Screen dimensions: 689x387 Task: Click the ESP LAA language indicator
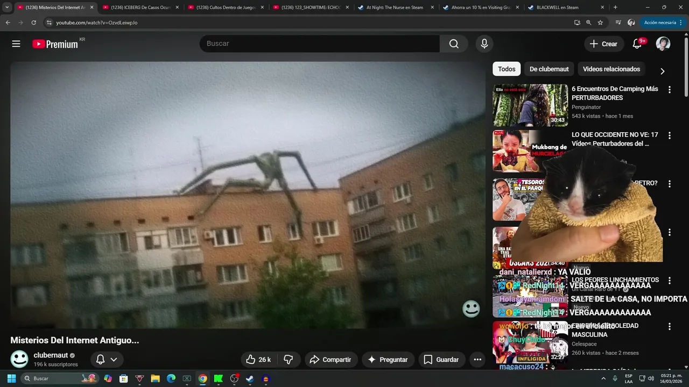click(x=629, y=378)
